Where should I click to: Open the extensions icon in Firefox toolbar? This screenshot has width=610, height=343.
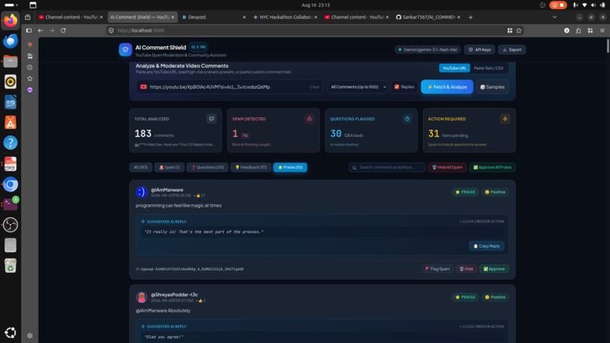tap(578, 30)
